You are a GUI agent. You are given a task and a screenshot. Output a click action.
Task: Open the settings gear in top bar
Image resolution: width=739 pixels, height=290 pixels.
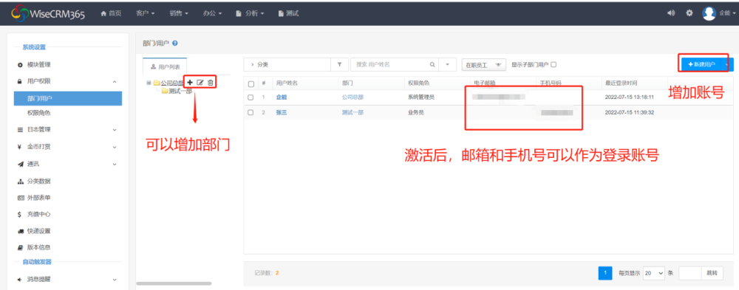click(x=689, y=13)
